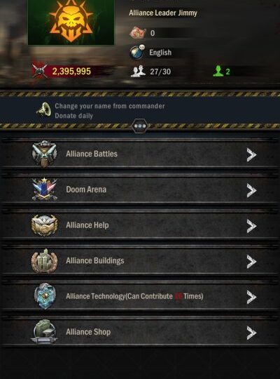Click the Alliance Leader Jimmy name
The height and width of the screenshot is (379, 280).
click(x=163, y=13)
